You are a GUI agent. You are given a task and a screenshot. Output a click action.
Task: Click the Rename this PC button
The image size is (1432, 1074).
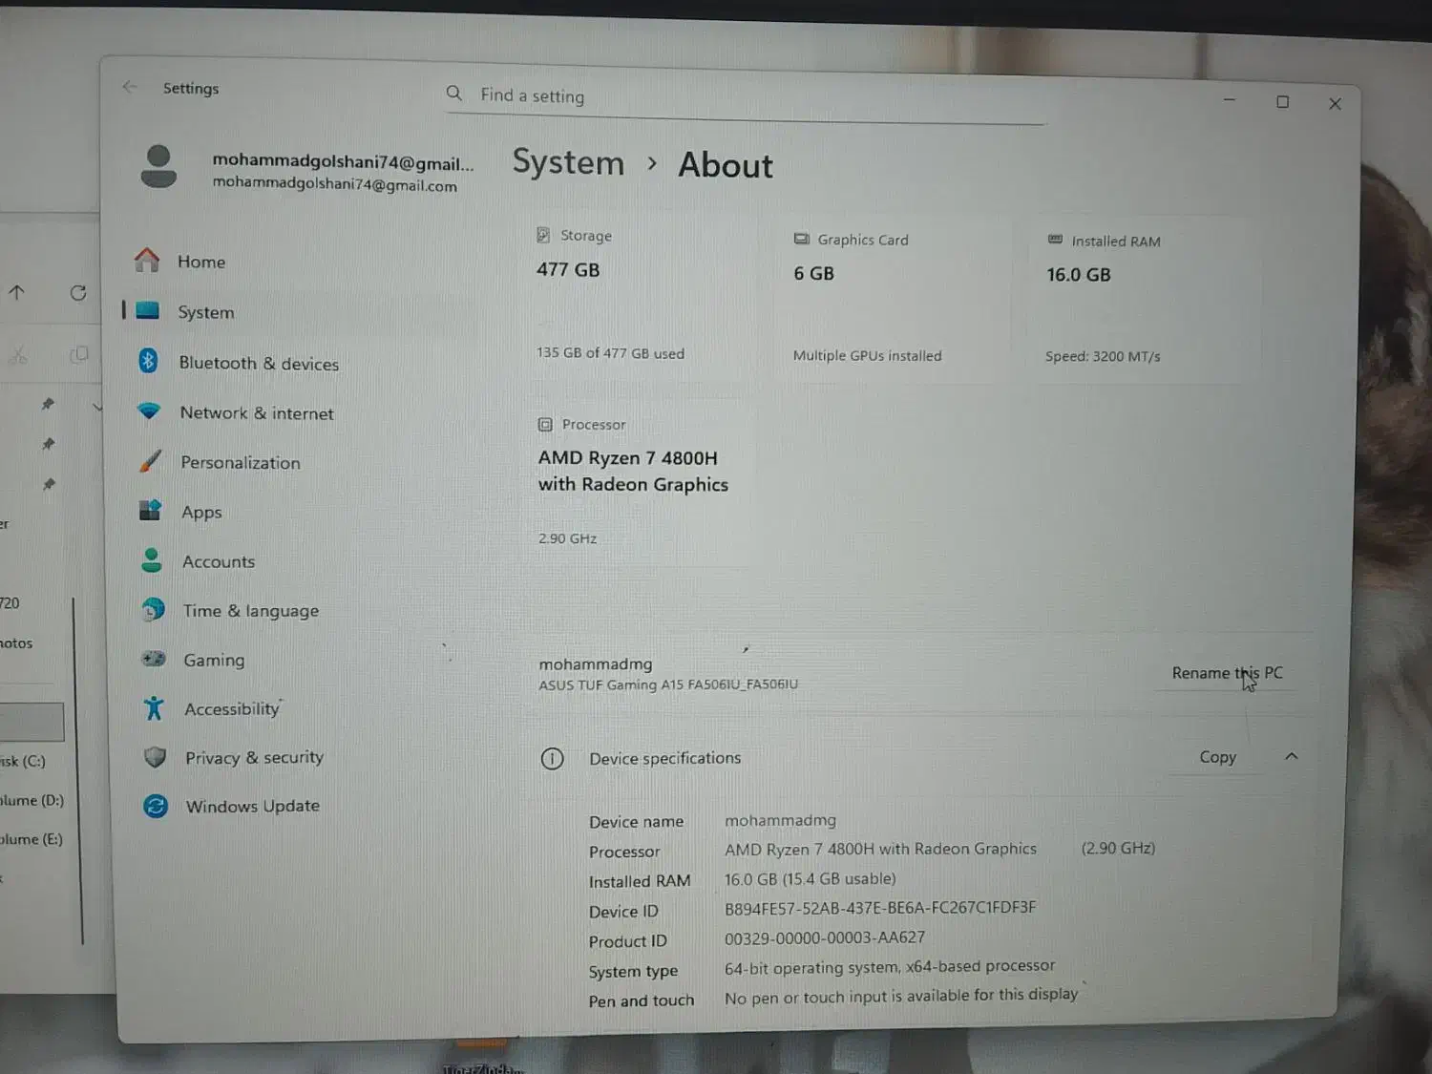point(1227,673)
